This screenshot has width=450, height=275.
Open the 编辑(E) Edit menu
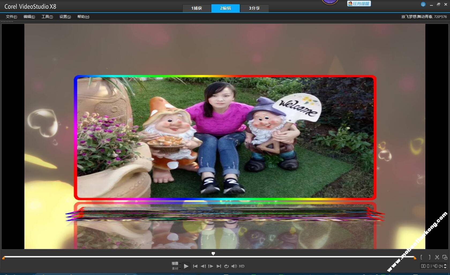29,17
